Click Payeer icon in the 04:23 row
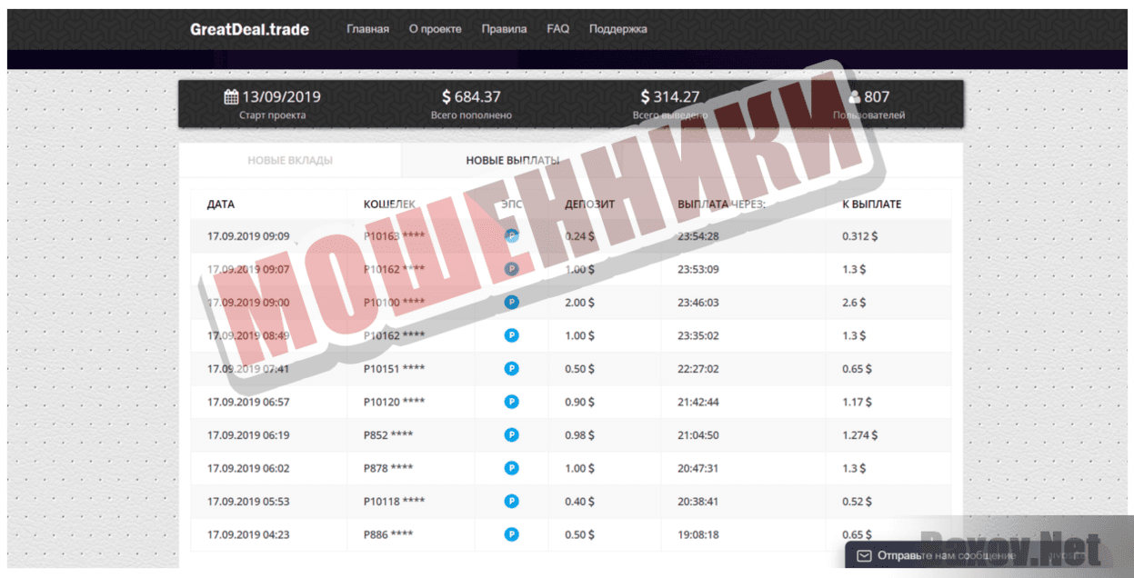The image size is (1134, 578). tap(511, 534)
